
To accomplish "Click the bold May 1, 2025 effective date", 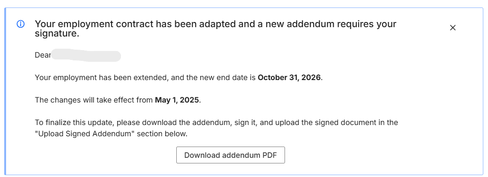I will click(177, 100).
